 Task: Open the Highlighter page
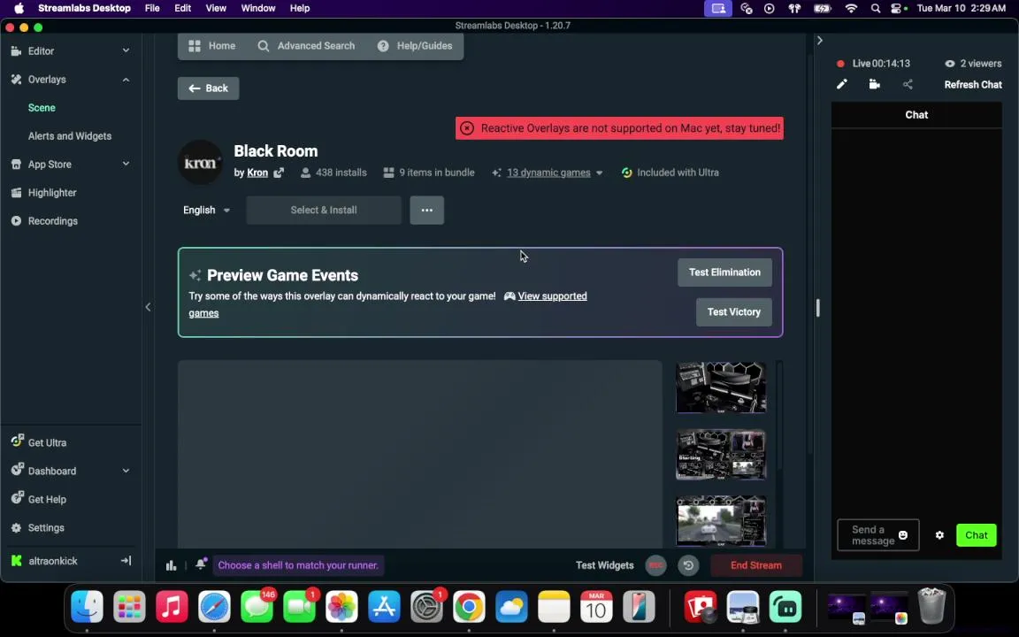pos(52,192)
